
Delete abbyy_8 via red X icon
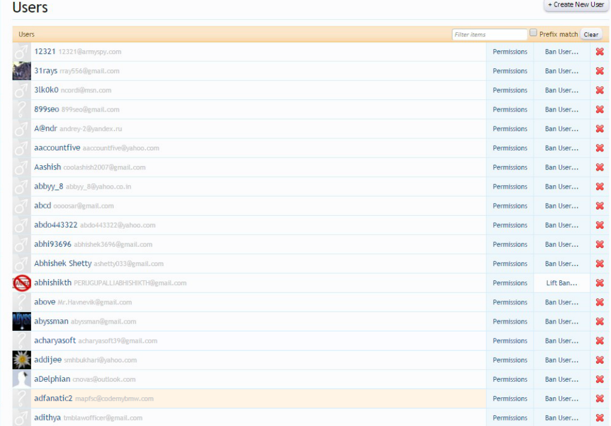pyautogui.click(x=600, y=187)
